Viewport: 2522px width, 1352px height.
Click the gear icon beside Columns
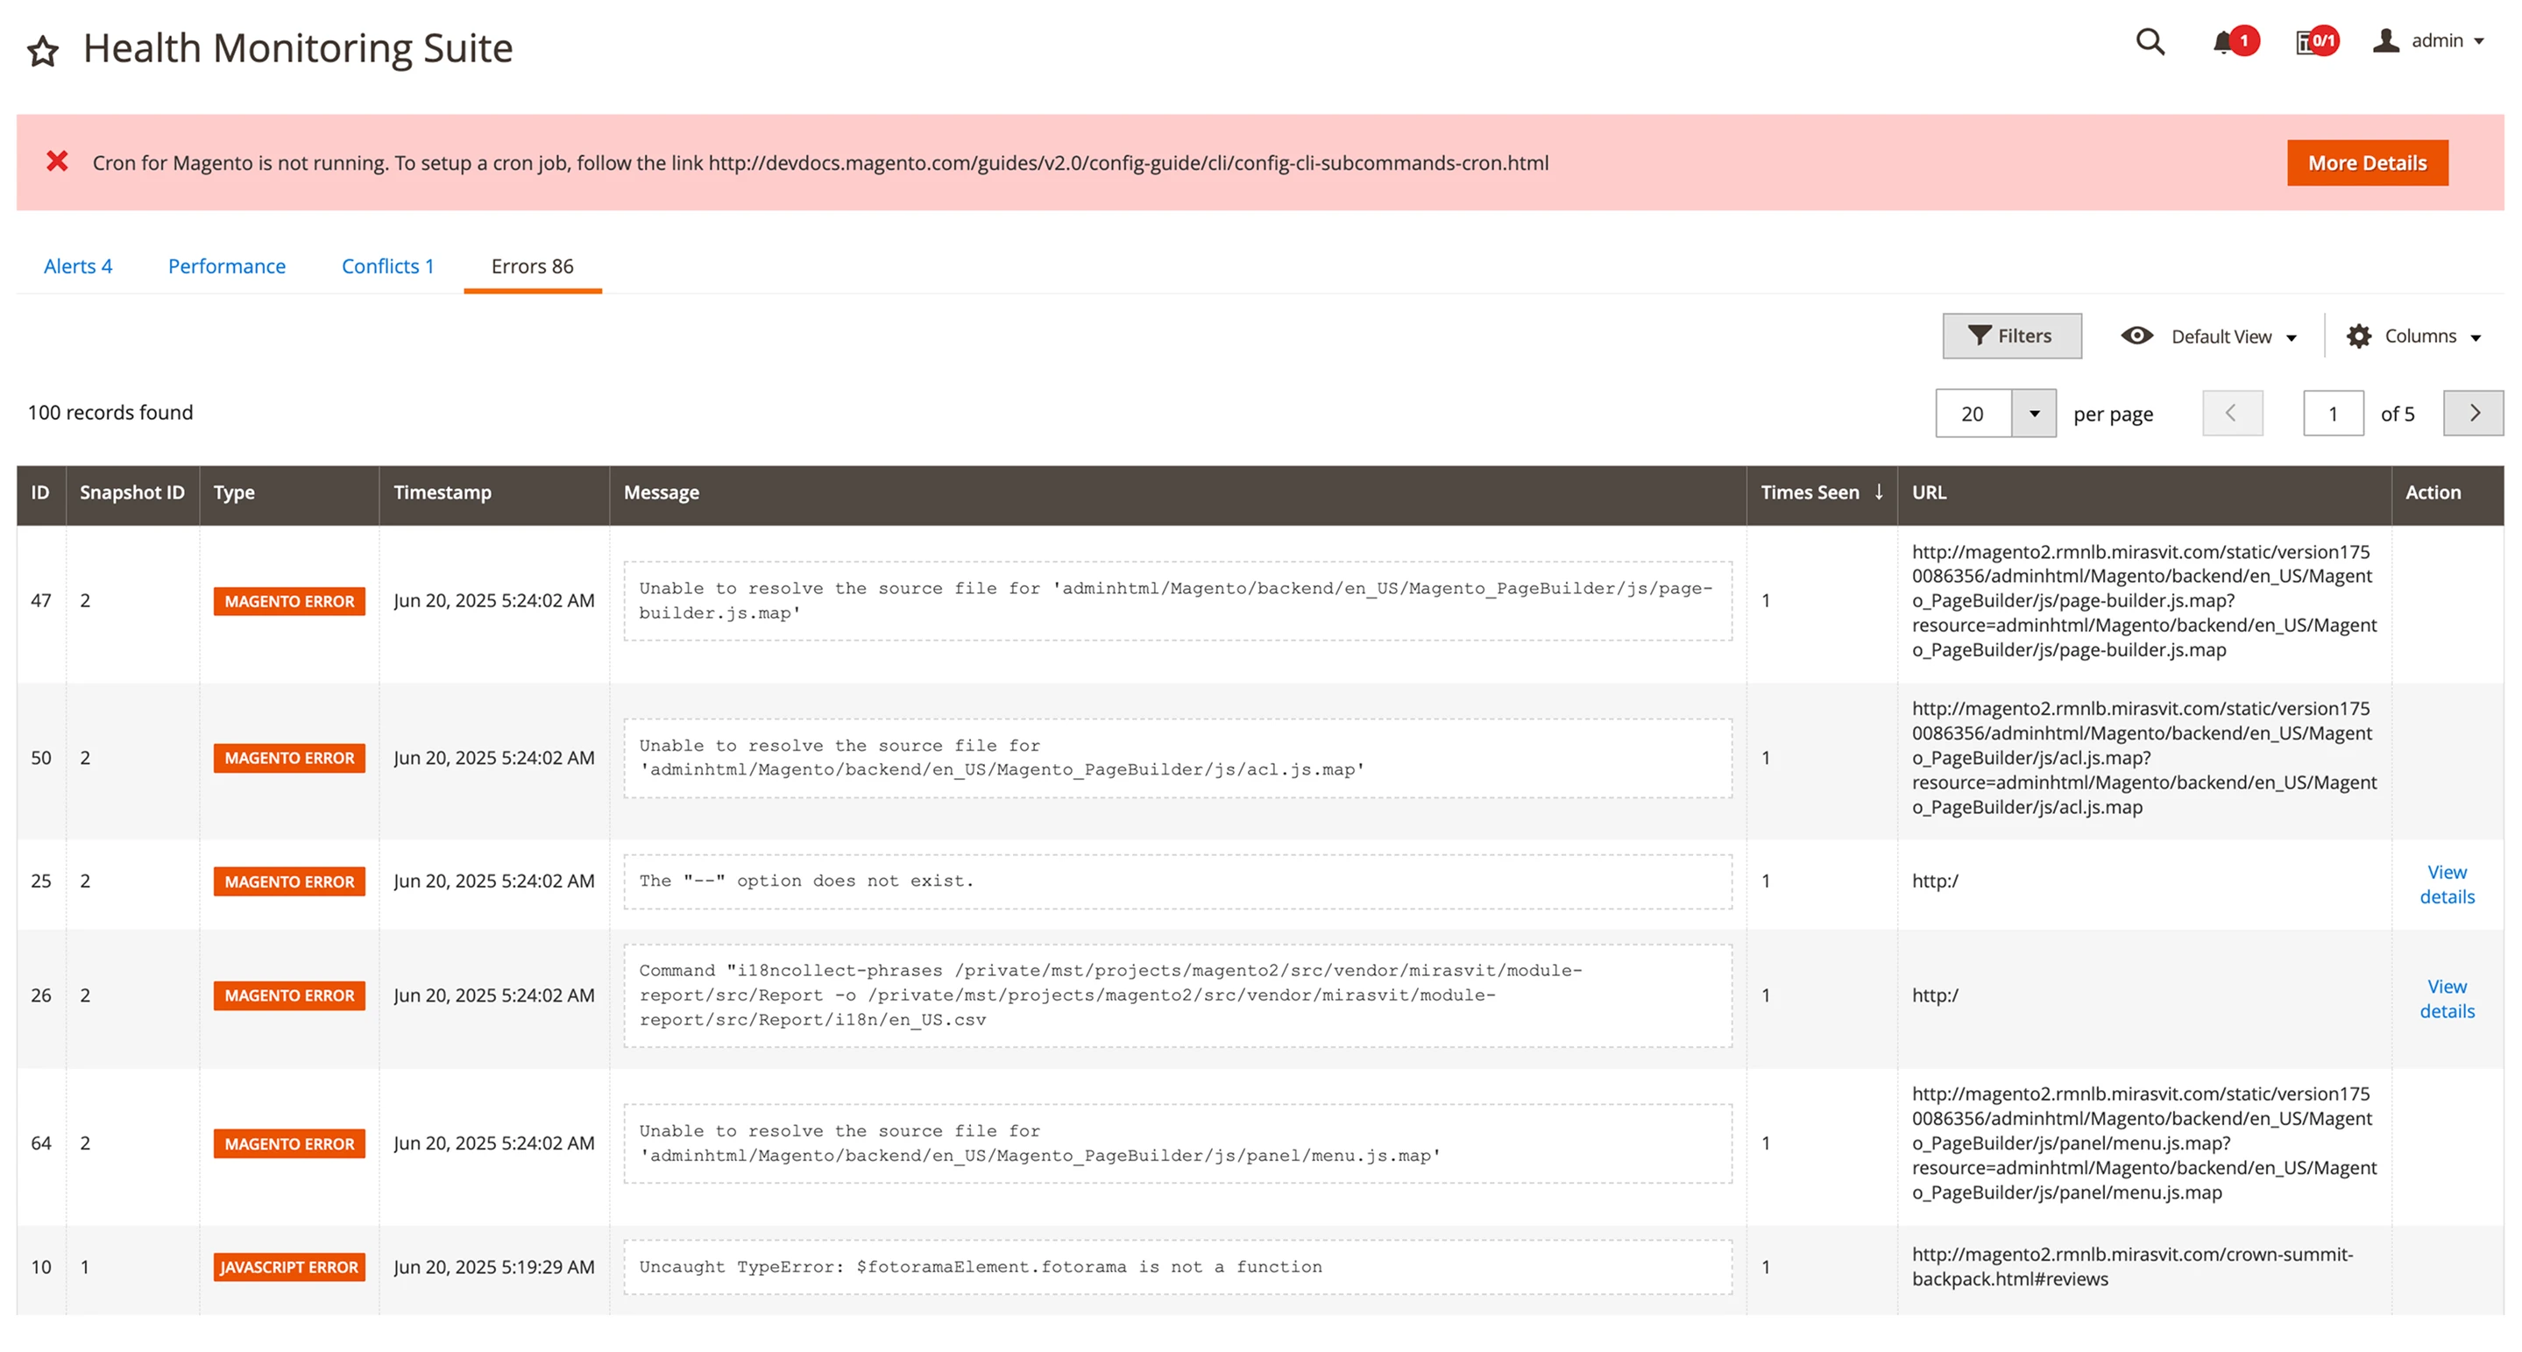pyautogui.click(x=2360, y=336)
